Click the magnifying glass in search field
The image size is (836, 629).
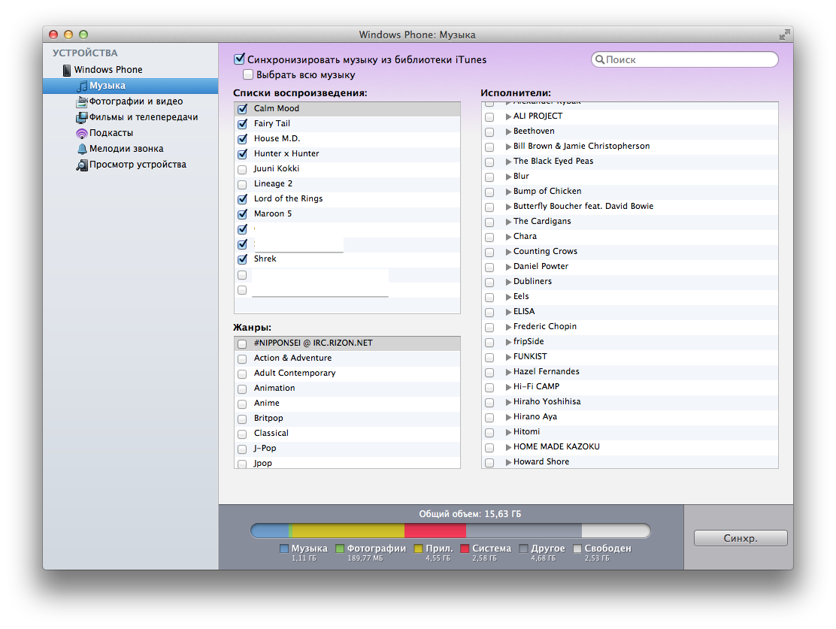(x=600, y=59)
